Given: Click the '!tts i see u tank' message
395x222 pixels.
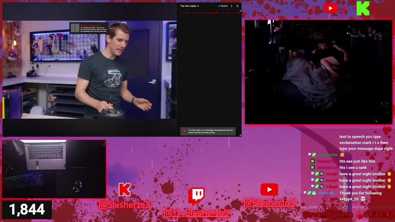Looking at the screenshot, I should pos(353,168).
